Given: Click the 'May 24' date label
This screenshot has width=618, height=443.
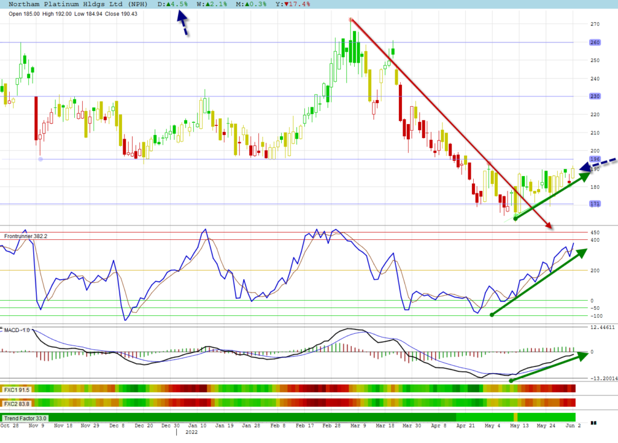Looking at the screenshot, I should click(546, 426).
